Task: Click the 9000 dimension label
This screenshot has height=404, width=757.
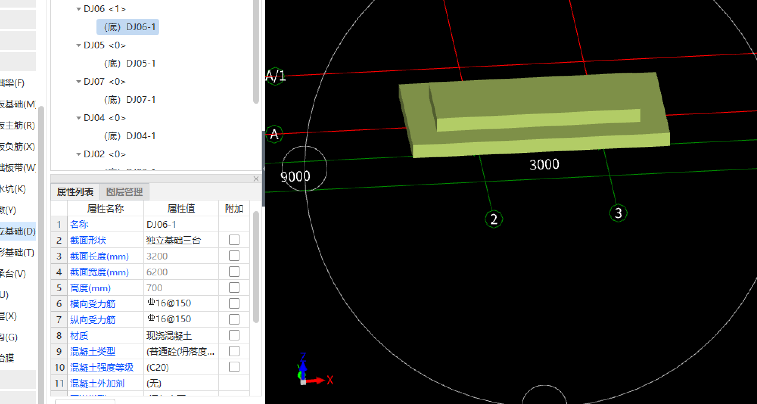Action: [295, 176]
